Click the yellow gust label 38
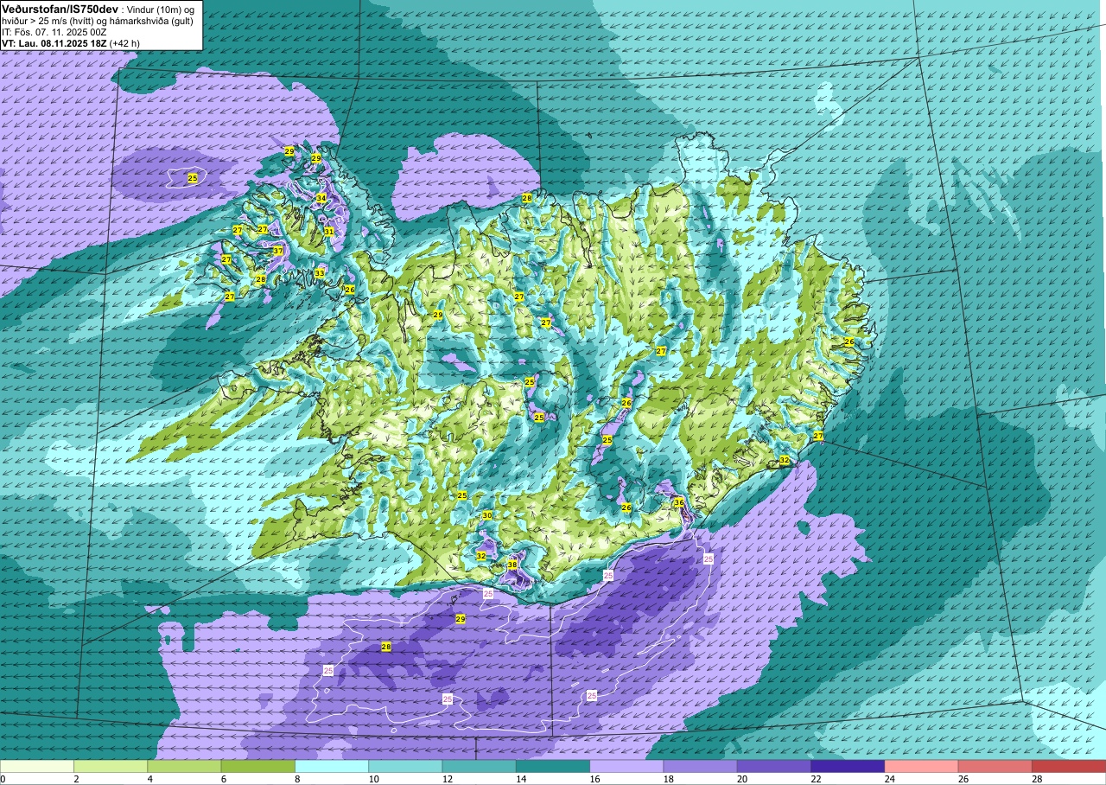1106x785 pixels. click(512, 565)
